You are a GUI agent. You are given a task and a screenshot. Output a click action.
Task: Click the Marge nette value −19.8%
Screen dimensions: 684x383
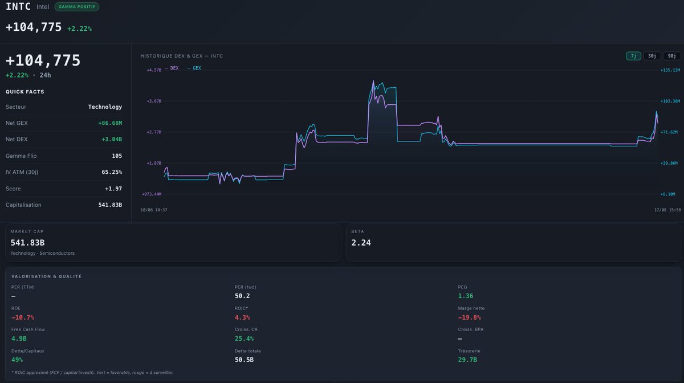(x=470, y=317)
